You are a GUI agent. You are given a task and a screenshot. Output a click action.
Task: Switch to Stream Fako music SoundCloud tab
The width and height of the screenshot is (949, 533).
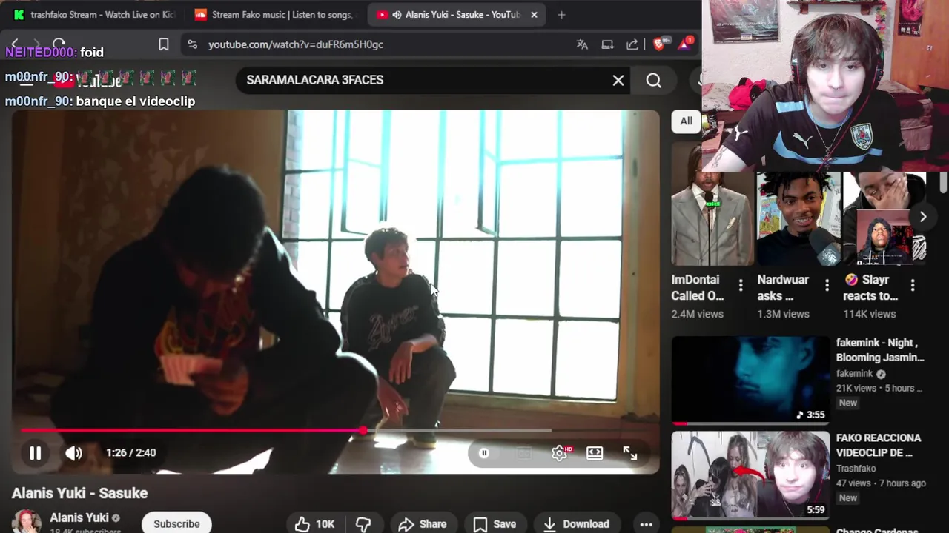pyautogui.click(x=275, y=15)
